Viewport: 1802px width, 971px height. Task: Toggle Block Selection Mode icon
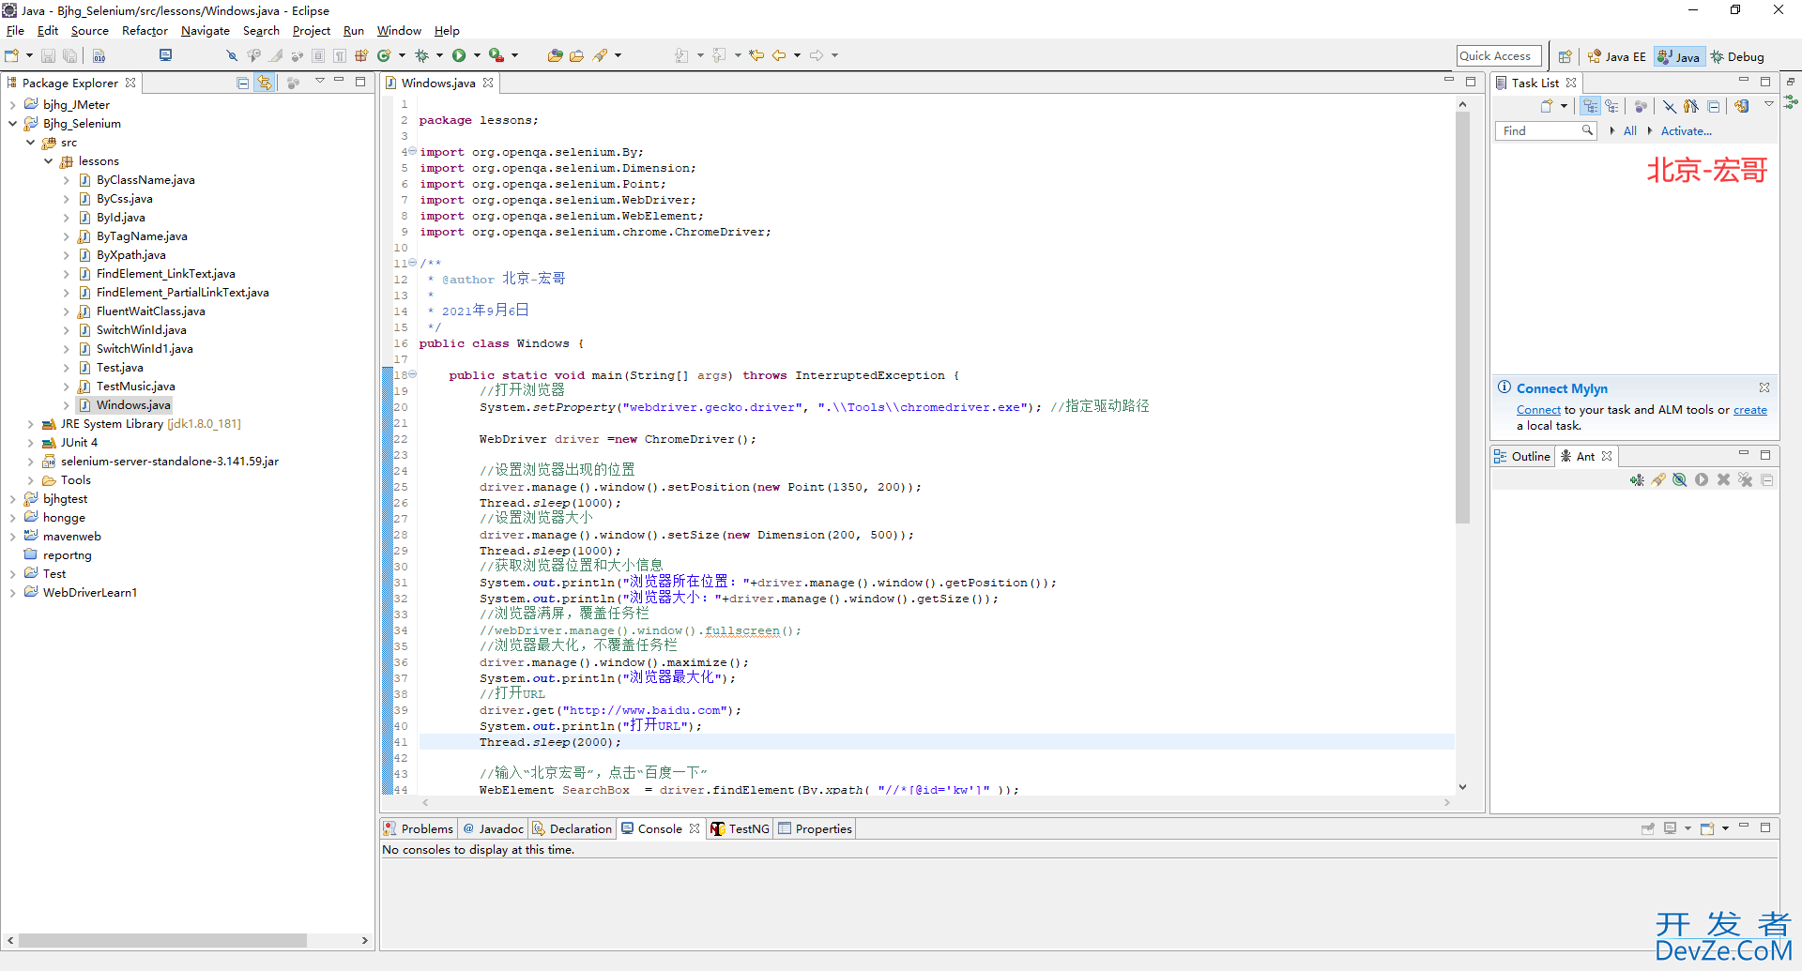(x=318, y=55)
